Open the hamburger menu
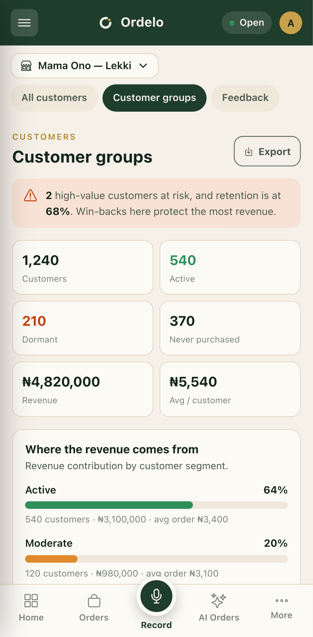Screen dimensions: 313x637 tap(24, 23)
